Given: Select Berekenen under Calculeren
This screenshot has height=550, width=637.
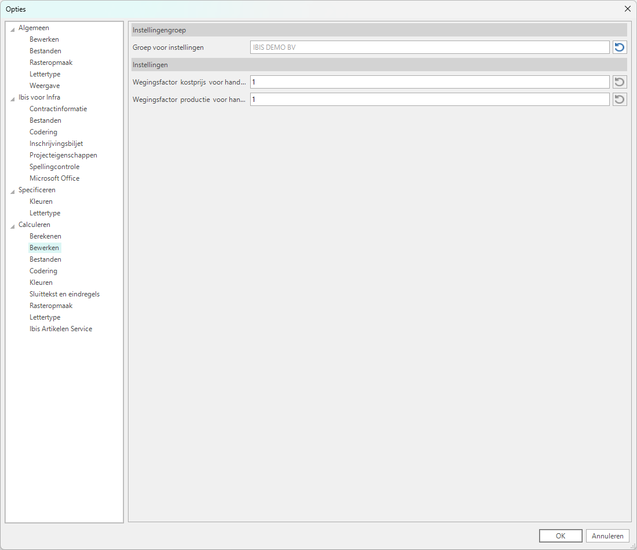Looking at the screenshot, I should point(45,236).
